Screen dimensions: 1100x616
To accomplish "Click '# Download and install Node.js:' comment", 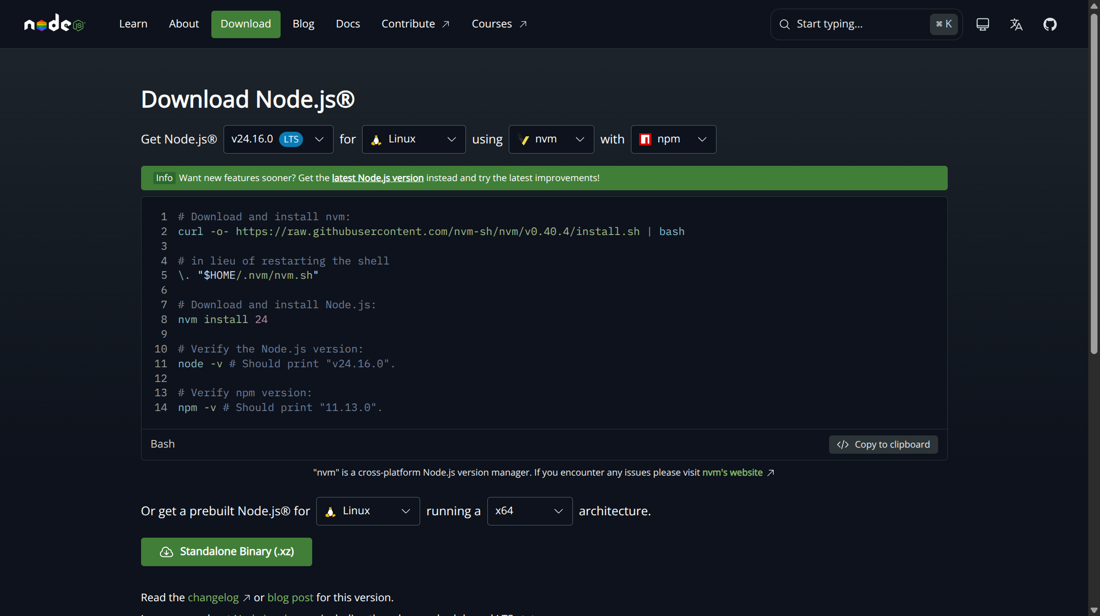I will 277,305.
